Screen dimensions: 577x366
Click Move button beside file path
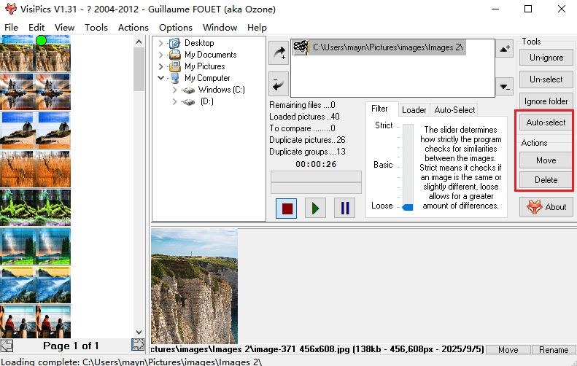(508, 349)
